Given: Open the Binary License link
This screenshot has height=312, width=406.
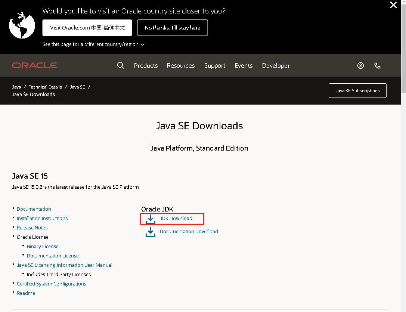Looking at the screenshot, I should point(43,246).
